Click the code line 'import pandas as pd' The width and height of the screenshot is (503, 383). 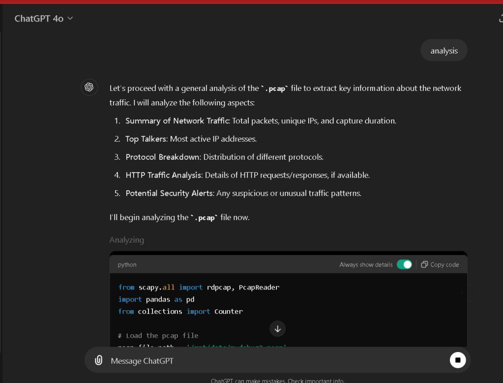point(156,299)
